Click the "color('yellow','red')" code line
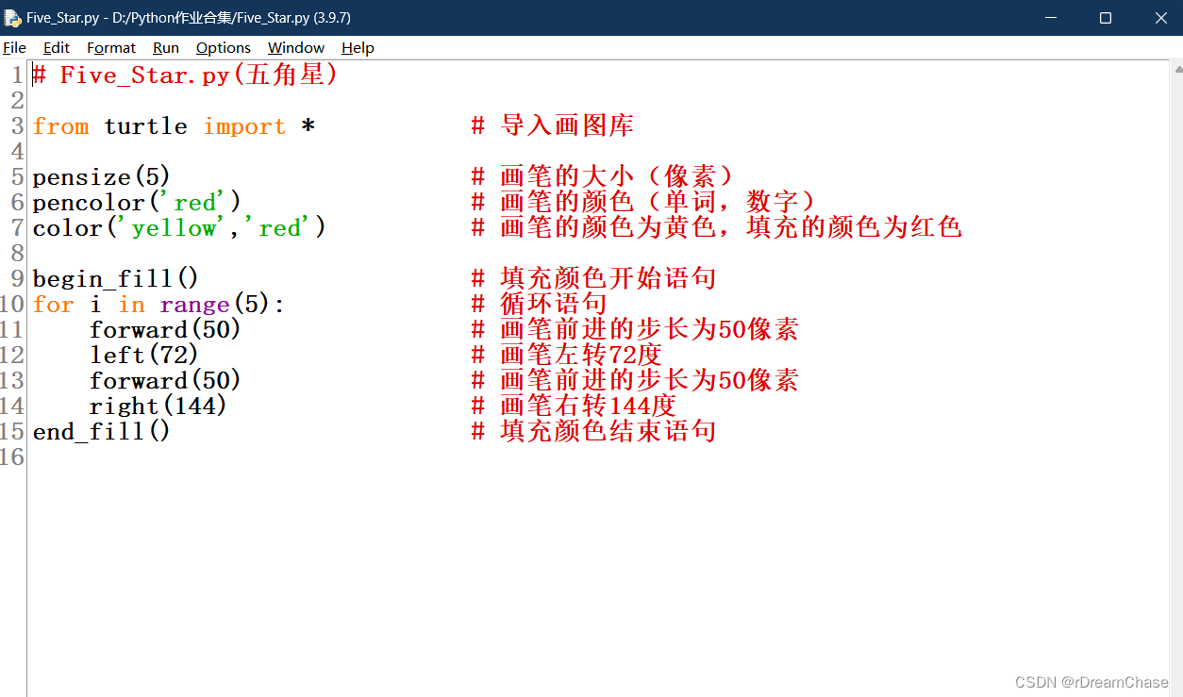The width and height of the screenshot is (1183, 697). pos(179,228)
